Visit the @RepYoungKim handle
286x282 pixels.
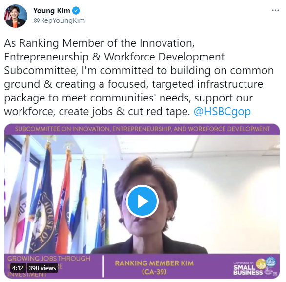point(59,20)
